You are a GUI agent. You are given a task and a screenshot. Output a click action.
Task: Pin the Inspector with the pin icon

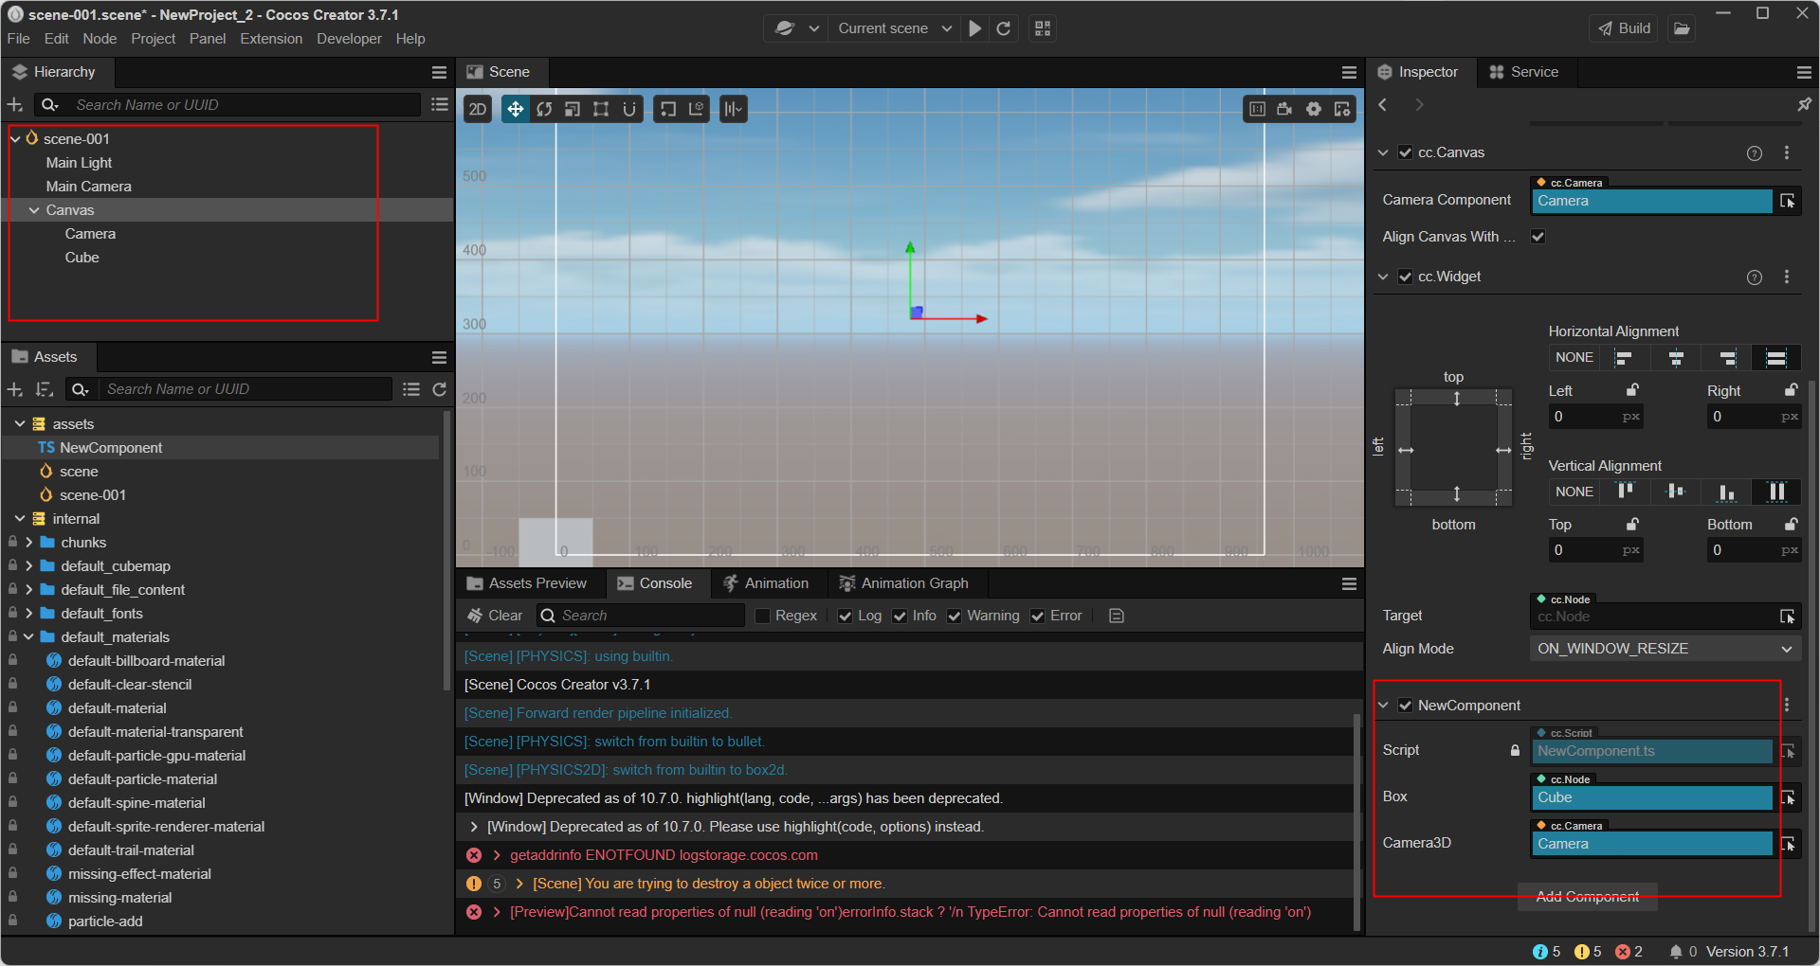pyautogui.click(x=1804, y=104)
